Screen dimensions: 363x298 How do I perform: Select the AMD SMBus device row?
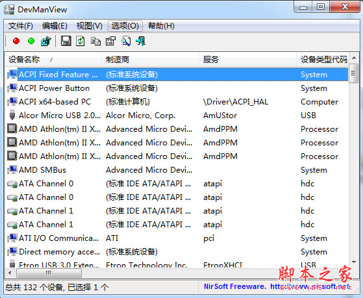coord(176,169)
